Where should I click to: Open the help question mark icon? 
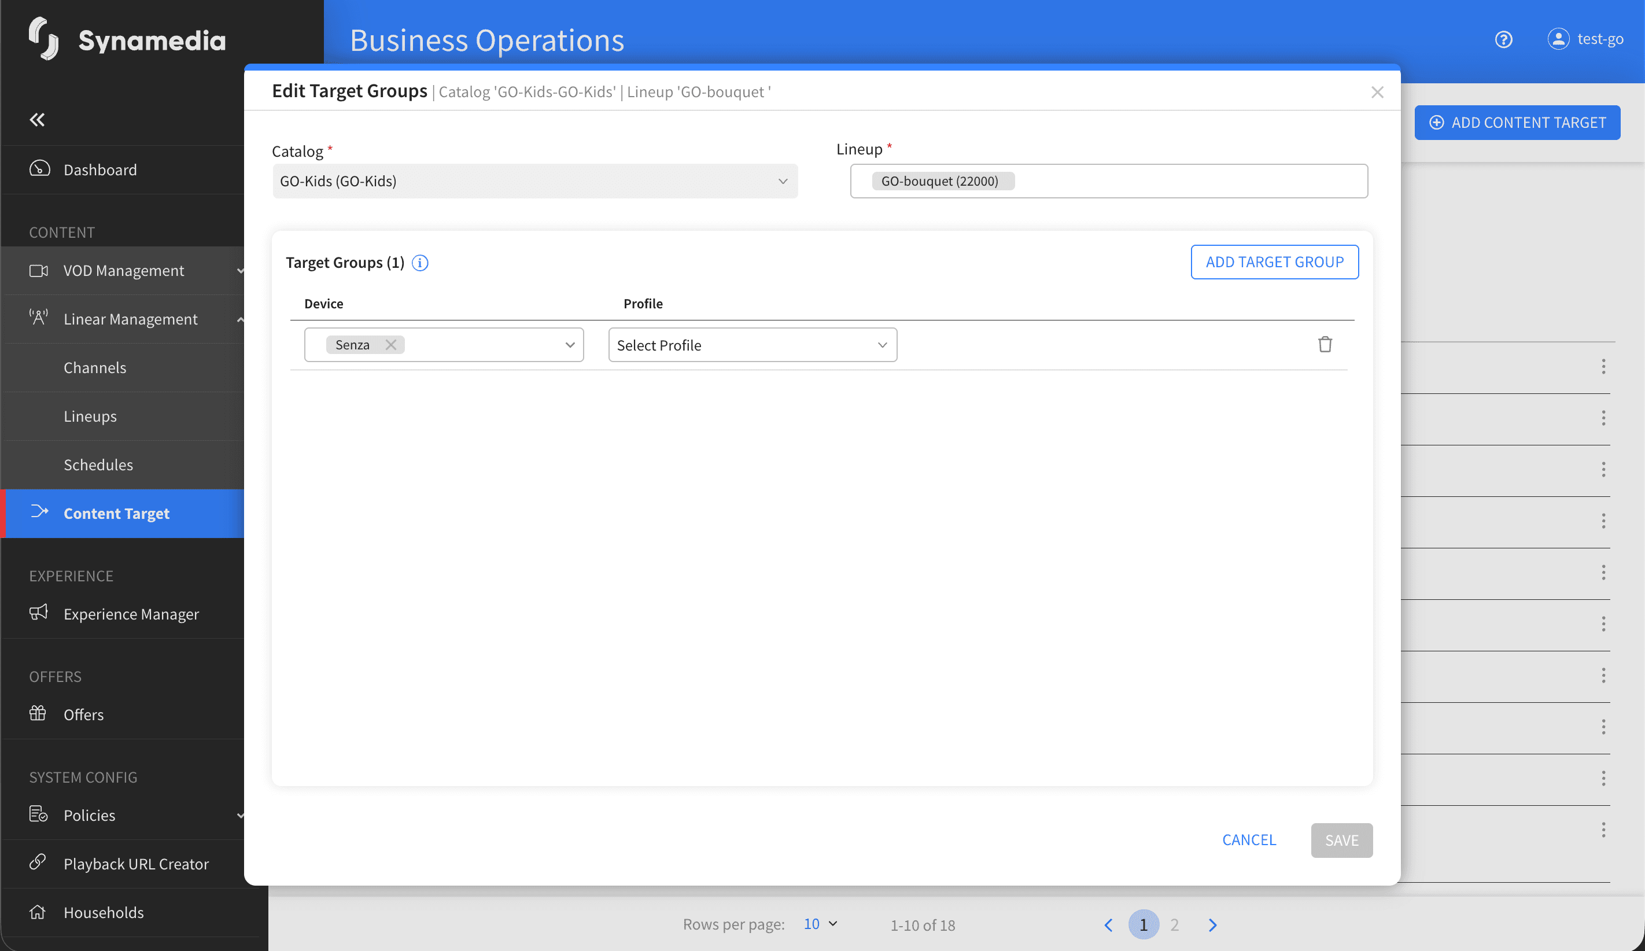coord(1503,39)
